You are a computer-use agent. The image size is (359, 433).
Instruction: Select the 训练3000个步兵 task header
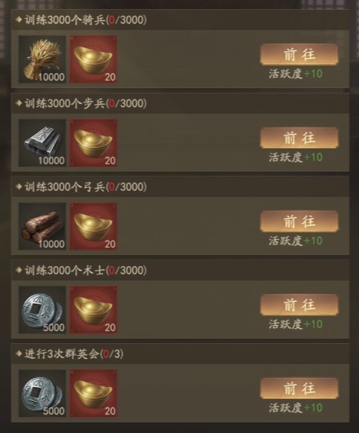click(180, 103)
